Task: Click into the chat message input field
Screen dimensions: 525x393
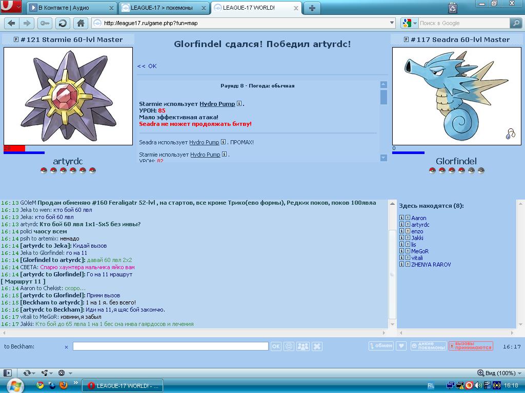Action: (x=170, y=346)
